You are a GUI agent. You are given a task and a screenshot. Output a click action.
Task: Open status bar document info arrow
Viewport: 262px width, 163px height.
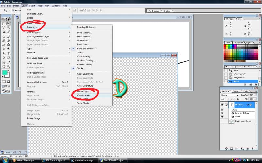[51, 156]
